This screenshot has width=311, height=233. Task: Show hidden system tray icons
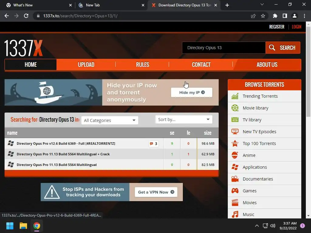(257, 226)
